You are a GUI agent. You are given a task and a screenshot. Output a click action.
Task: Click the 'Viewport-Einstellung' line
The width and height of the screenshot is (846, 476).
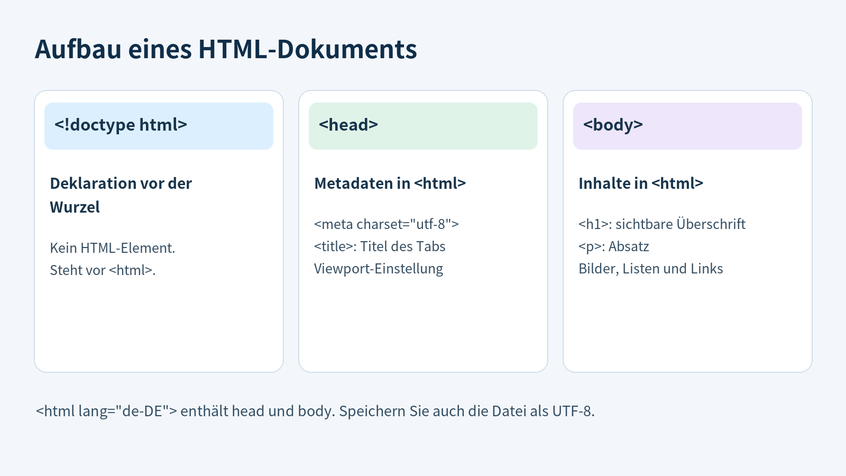[379, 269]
